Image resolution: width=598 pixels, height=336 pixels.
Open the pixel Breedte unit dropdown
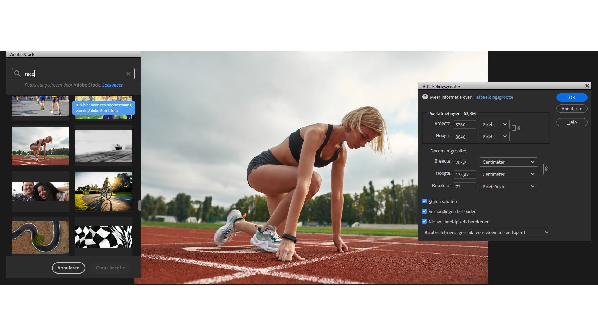495,125
